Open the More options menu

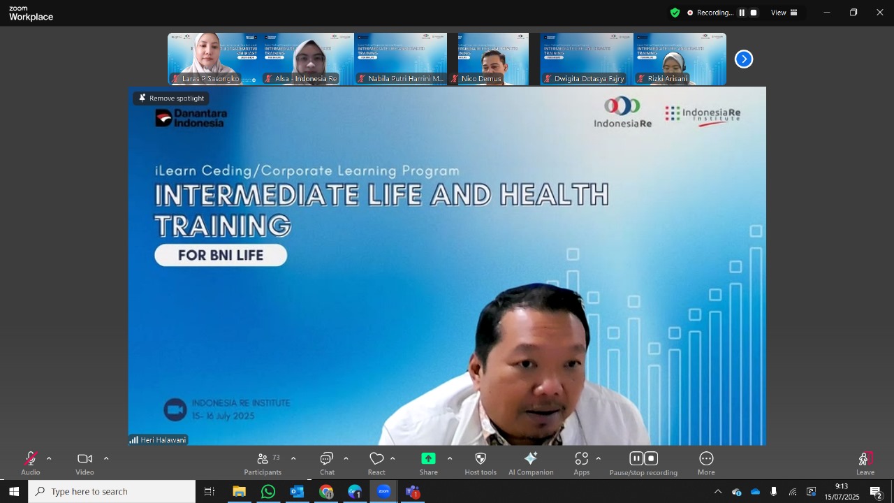[x=706, y=464]
